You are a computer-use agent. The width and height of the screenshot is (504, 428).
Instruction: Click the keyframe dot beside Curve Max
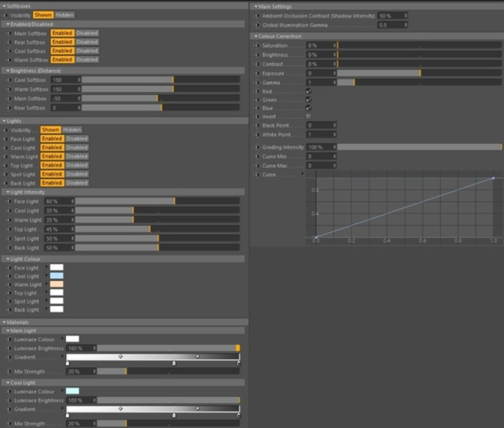257,166
